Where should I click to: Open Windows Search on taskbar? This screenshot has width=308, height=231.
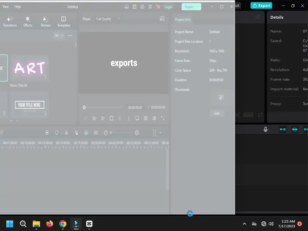pyautogui.click(x=23, y=224)
